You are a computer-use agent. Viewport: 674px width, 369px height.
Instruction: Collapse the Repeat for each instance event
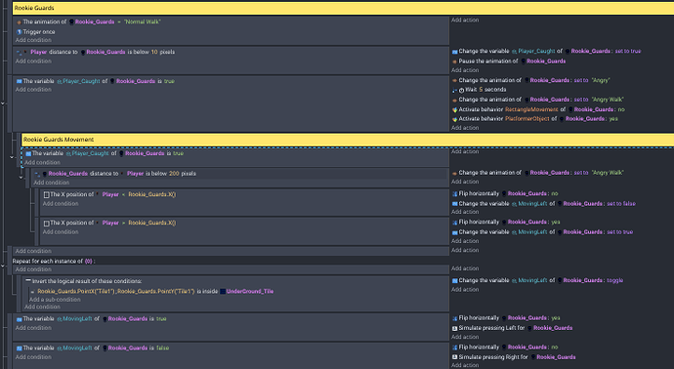[x=3, y=266]
